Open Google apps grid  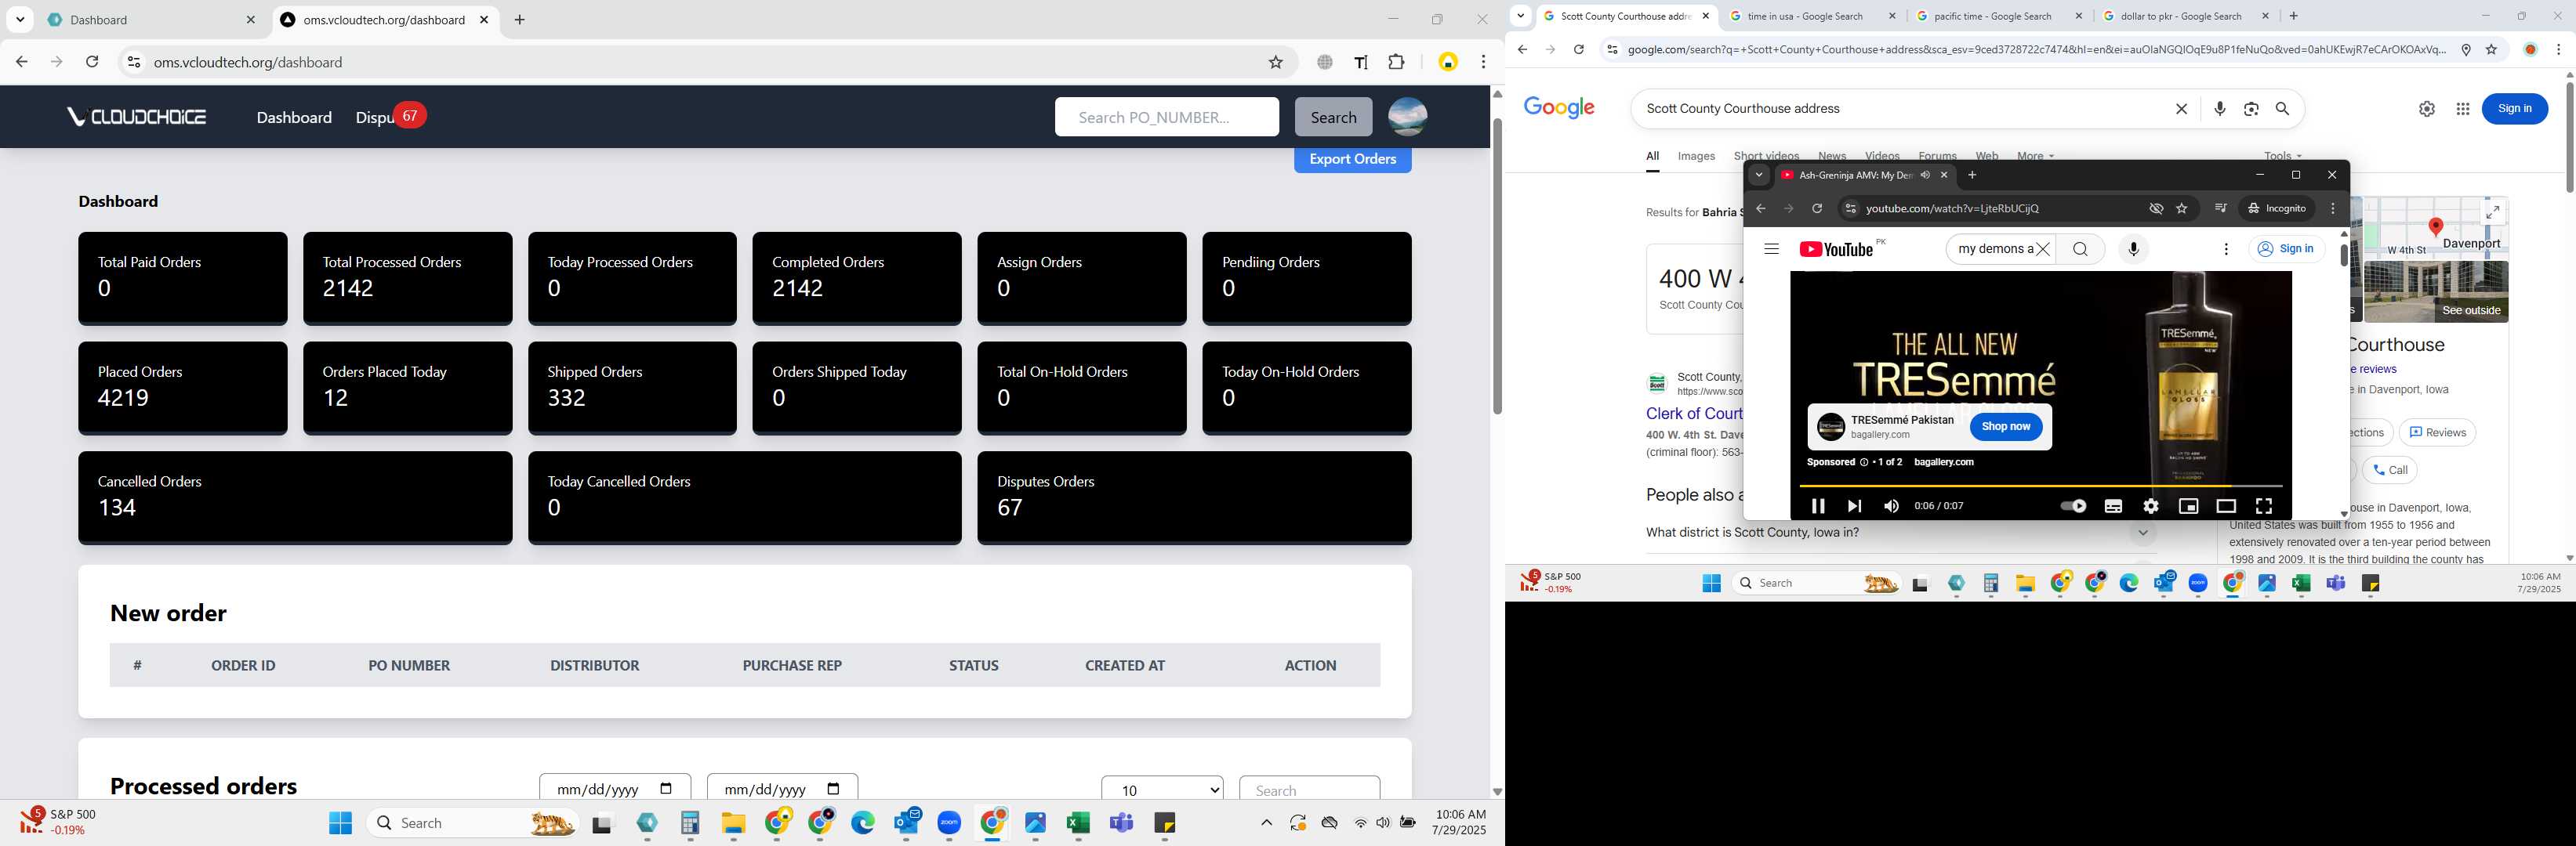tap(2463, 109)
